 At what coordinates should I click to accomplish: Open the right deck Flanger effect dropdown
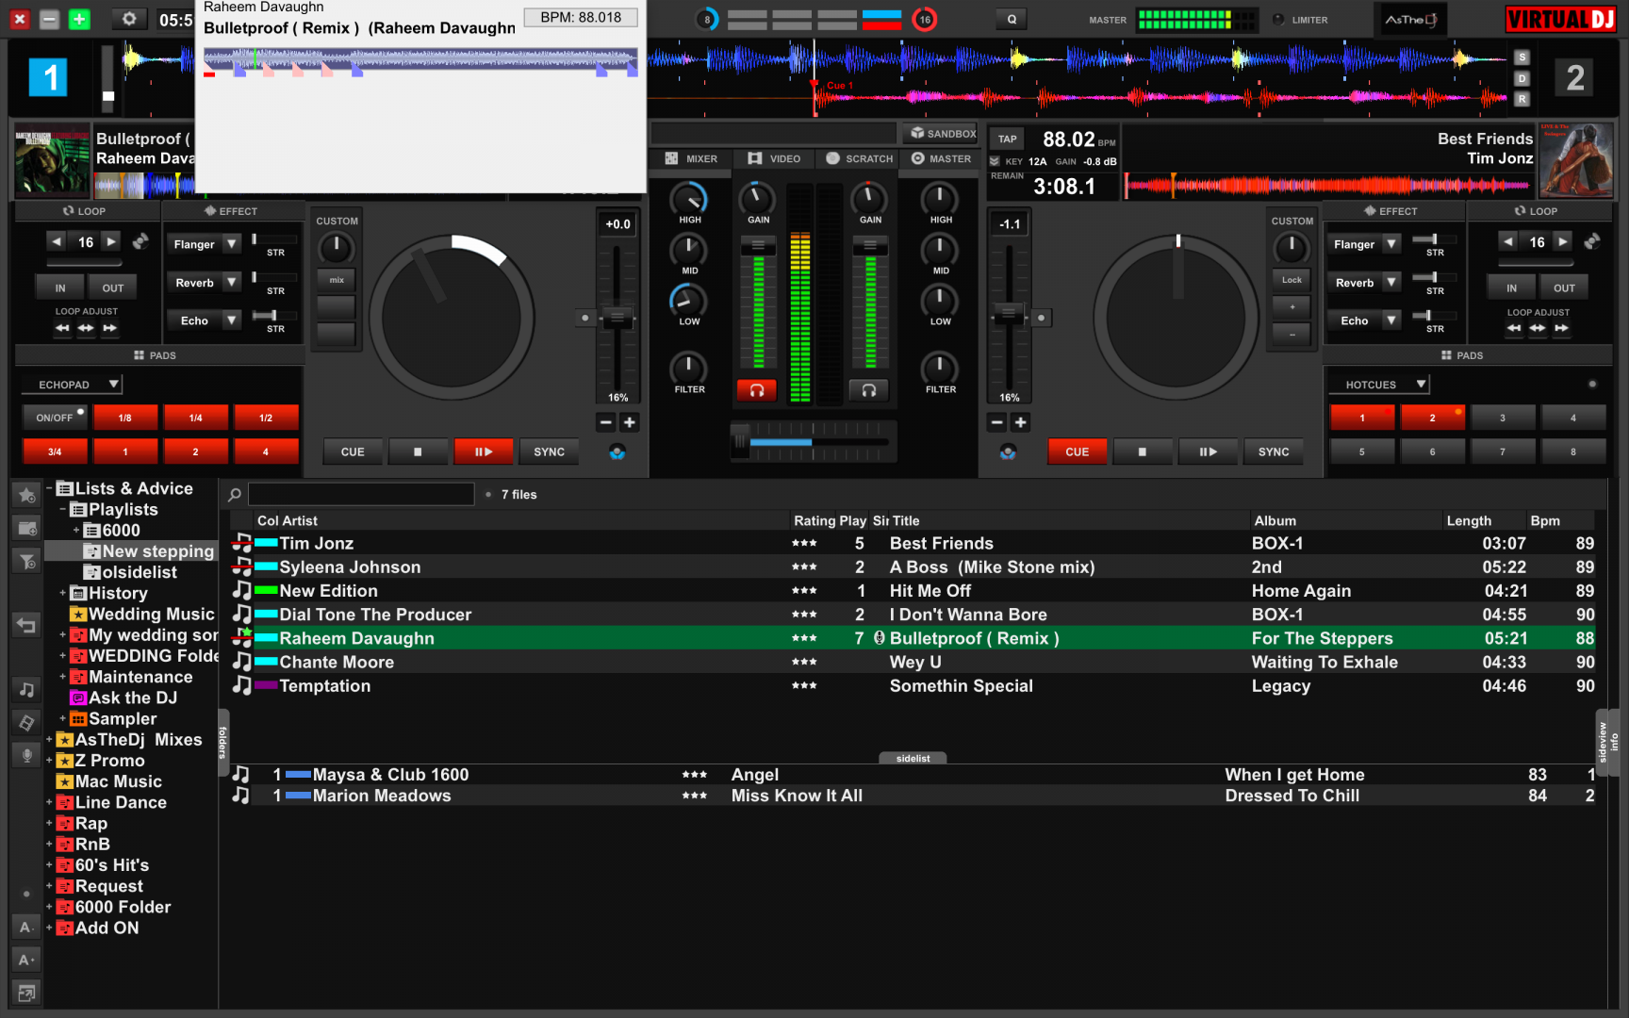click(1391, 244)
